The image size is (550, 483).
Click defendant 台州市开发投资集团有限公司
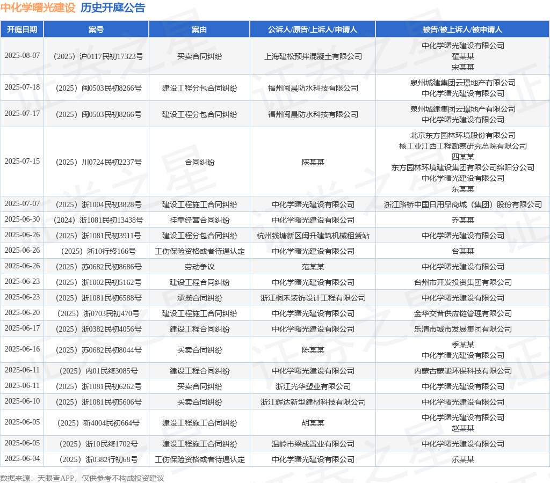(x=462, y=282)
